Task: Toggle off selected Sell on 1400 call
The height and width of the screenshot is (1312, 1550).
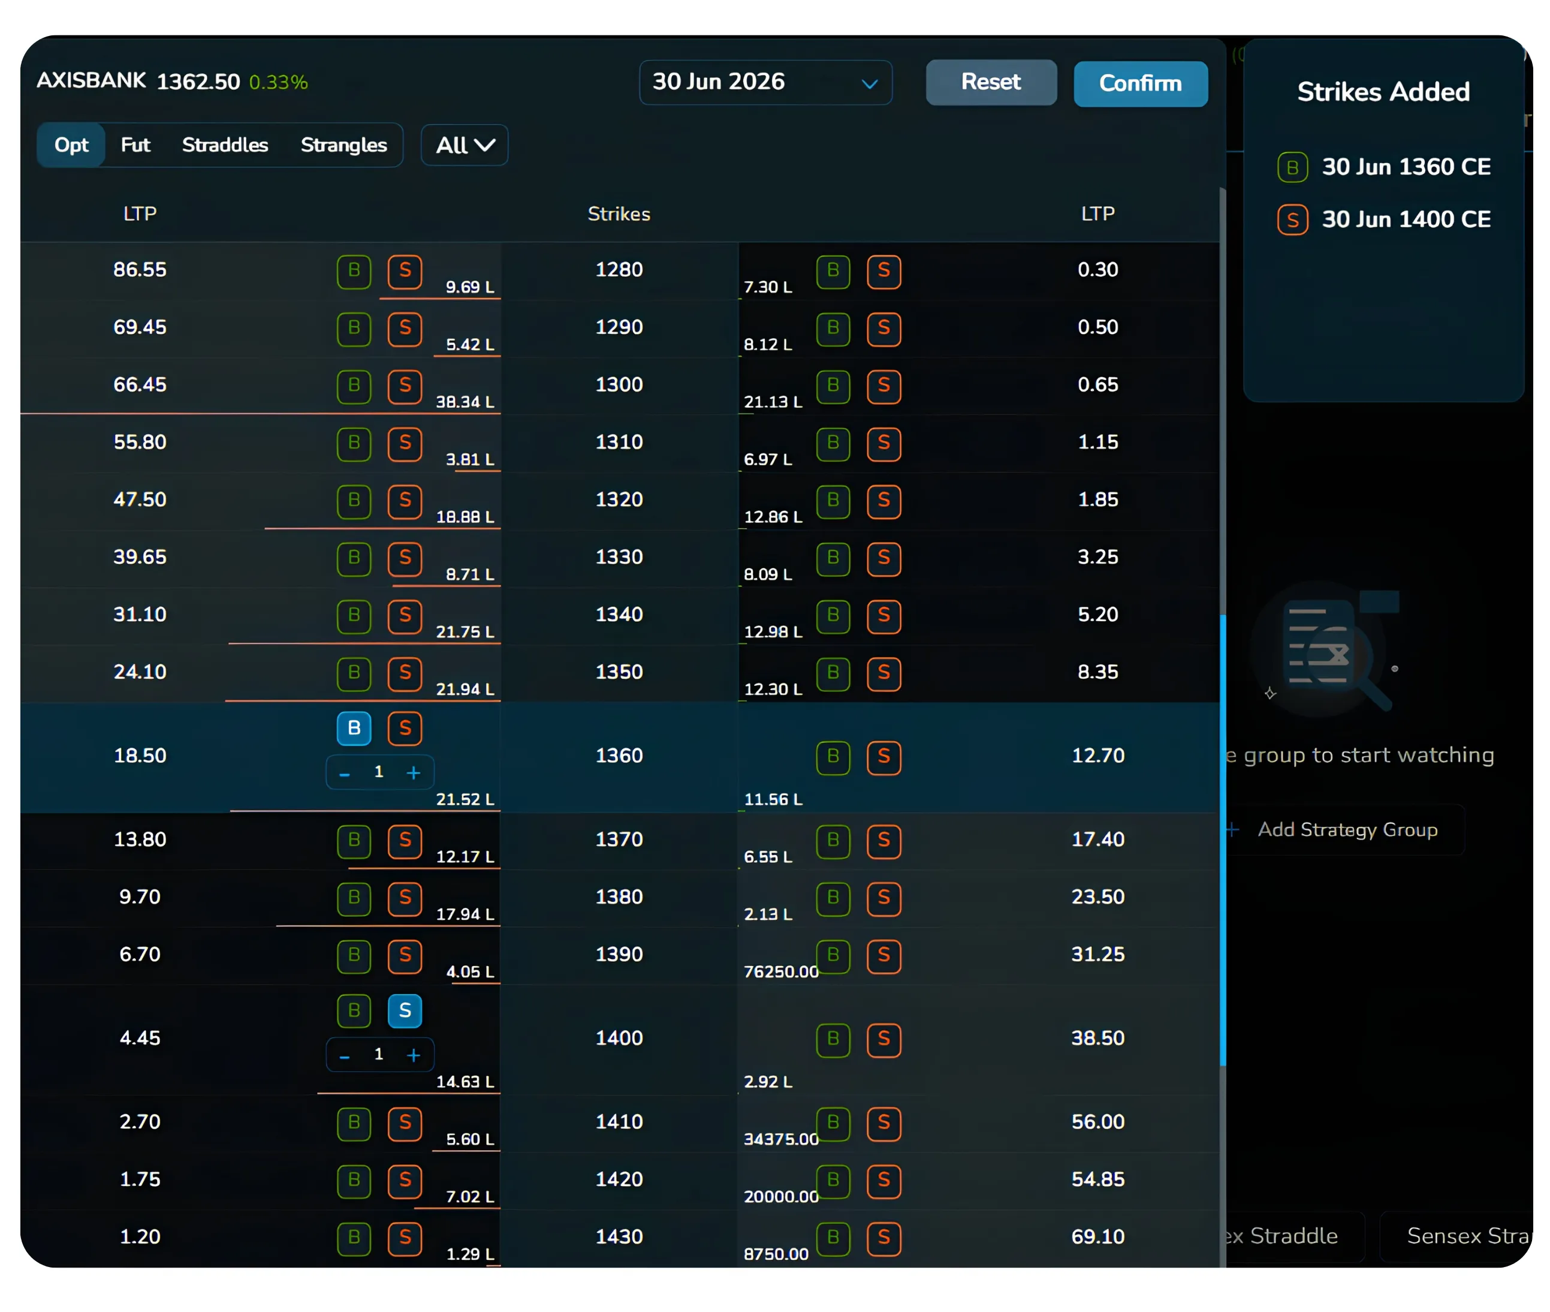Action: (405, 1011)
